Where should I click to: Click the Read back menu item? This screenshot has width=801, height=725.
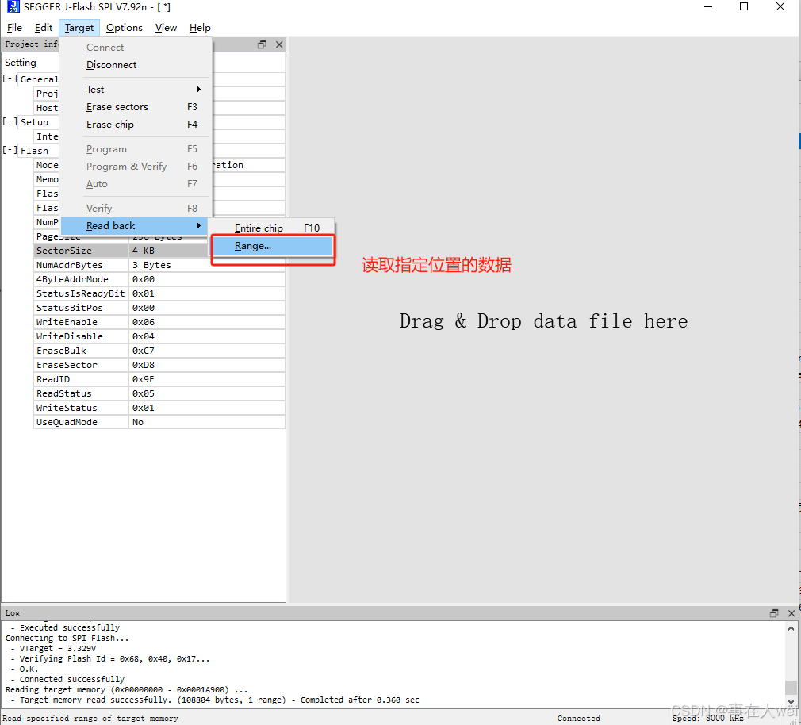134,226
